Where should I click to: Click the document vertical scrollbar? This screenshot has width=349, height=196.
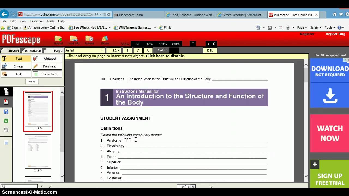pos(306,120)
